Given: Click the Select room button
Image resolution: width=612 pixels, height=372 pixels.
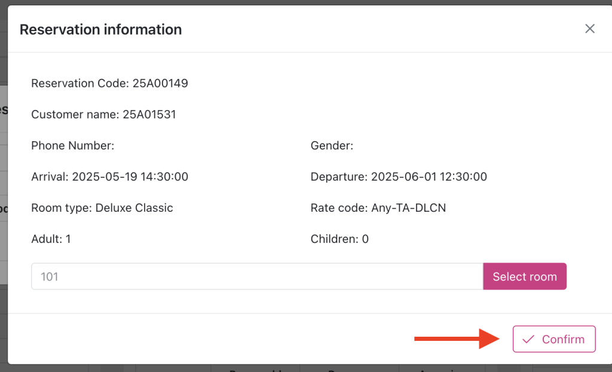Looking at the screenshot, I should pos(524,276).
